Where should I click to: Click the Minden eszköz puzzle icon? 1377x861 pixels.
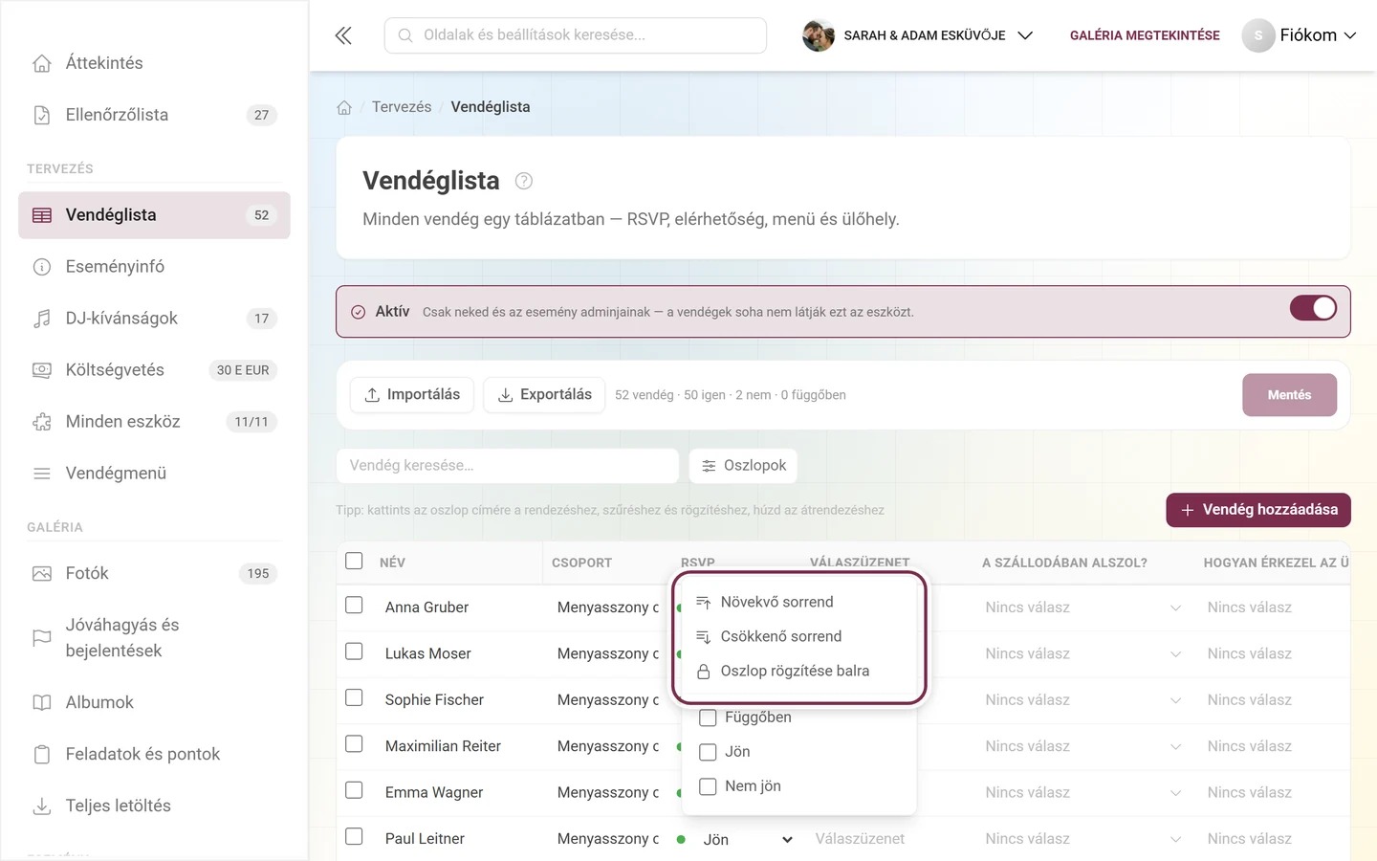[x=42, y=422]
